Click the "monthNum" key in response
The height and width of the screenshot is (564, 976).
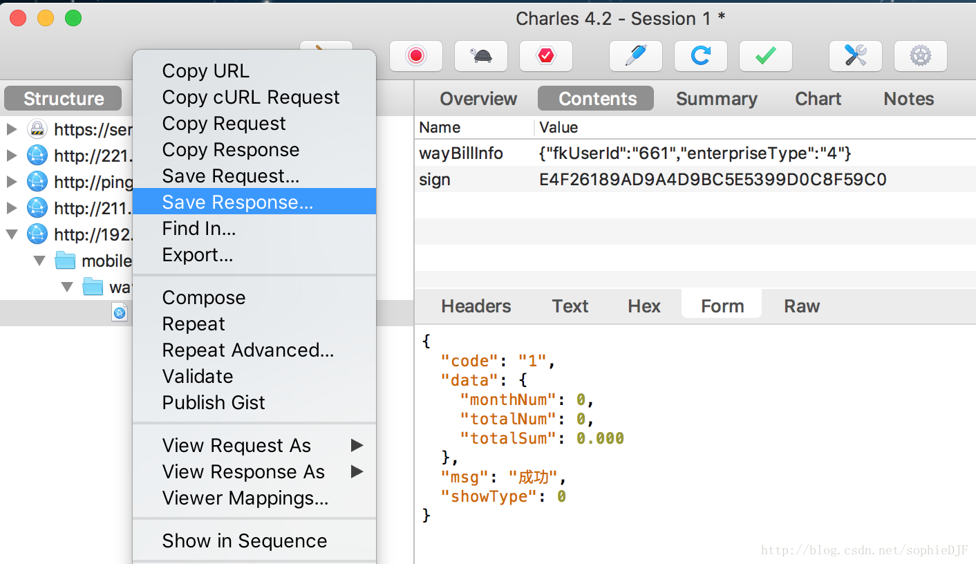pyautogui.click(x=508, y=399)
